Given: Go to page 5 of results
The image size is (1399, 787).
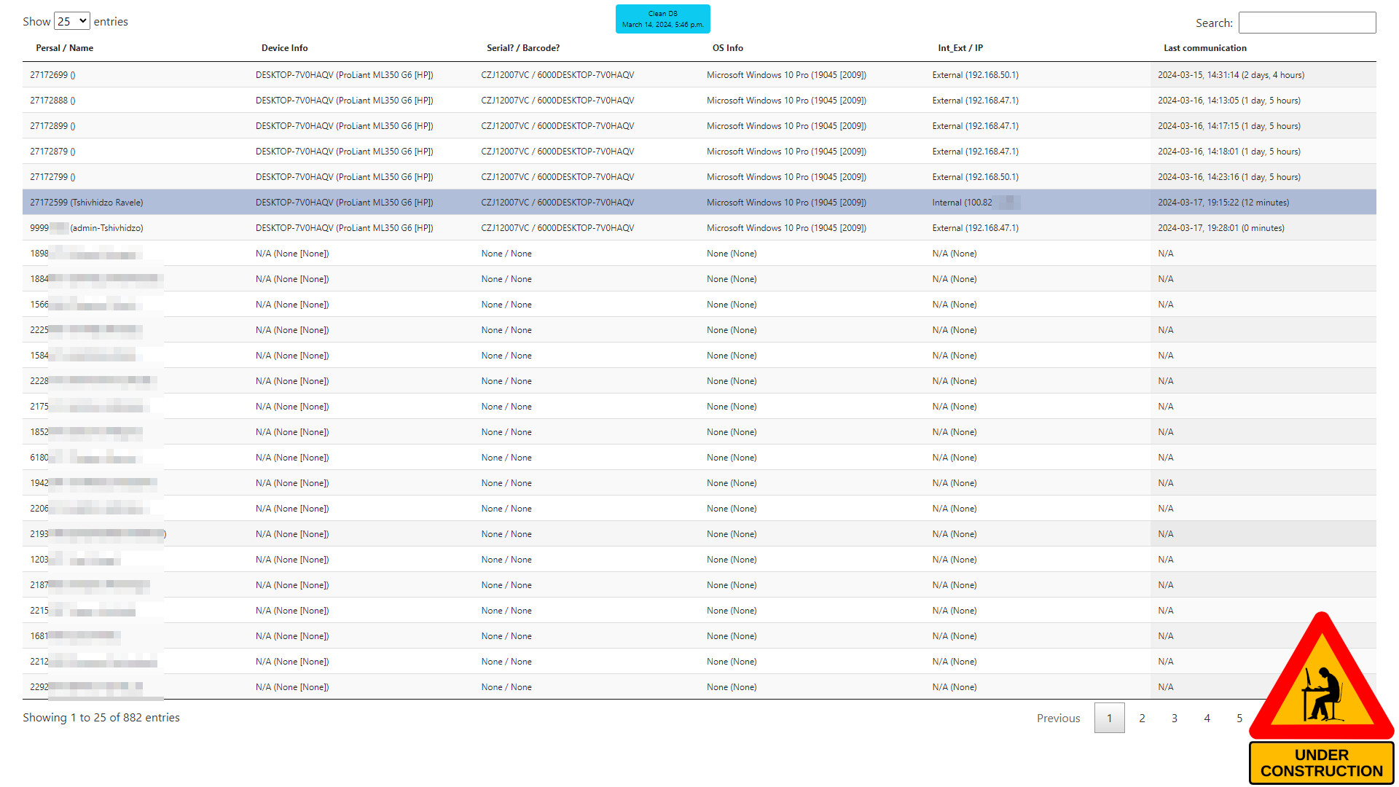Looking at the screenshot, I should [1239, 718].
